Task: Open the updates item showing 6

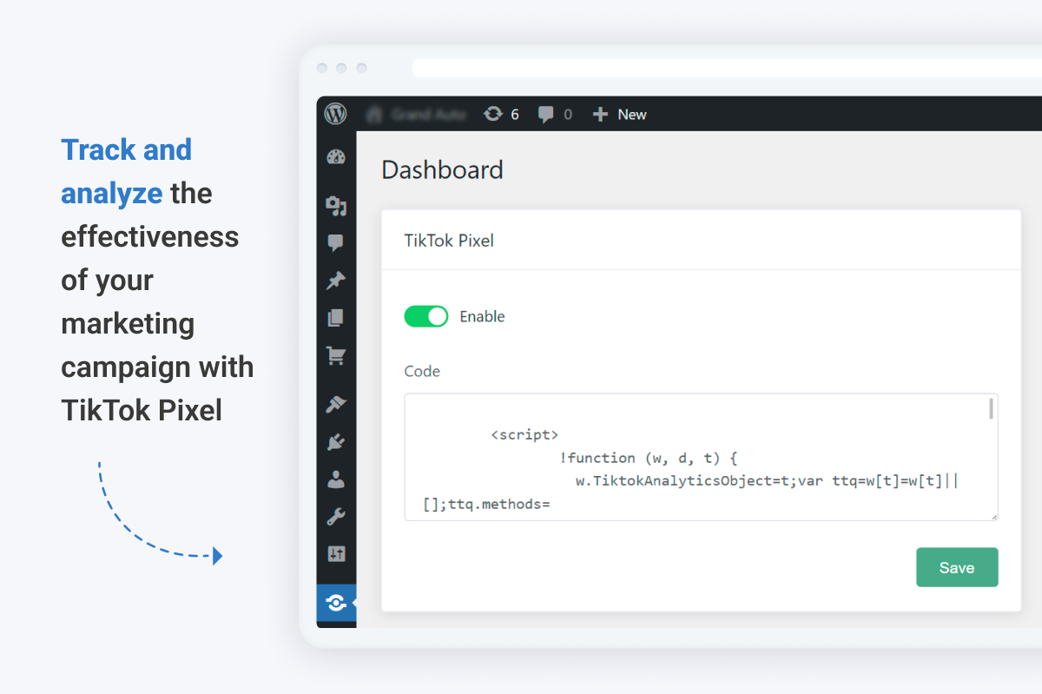Action: (x=502, y=114)
